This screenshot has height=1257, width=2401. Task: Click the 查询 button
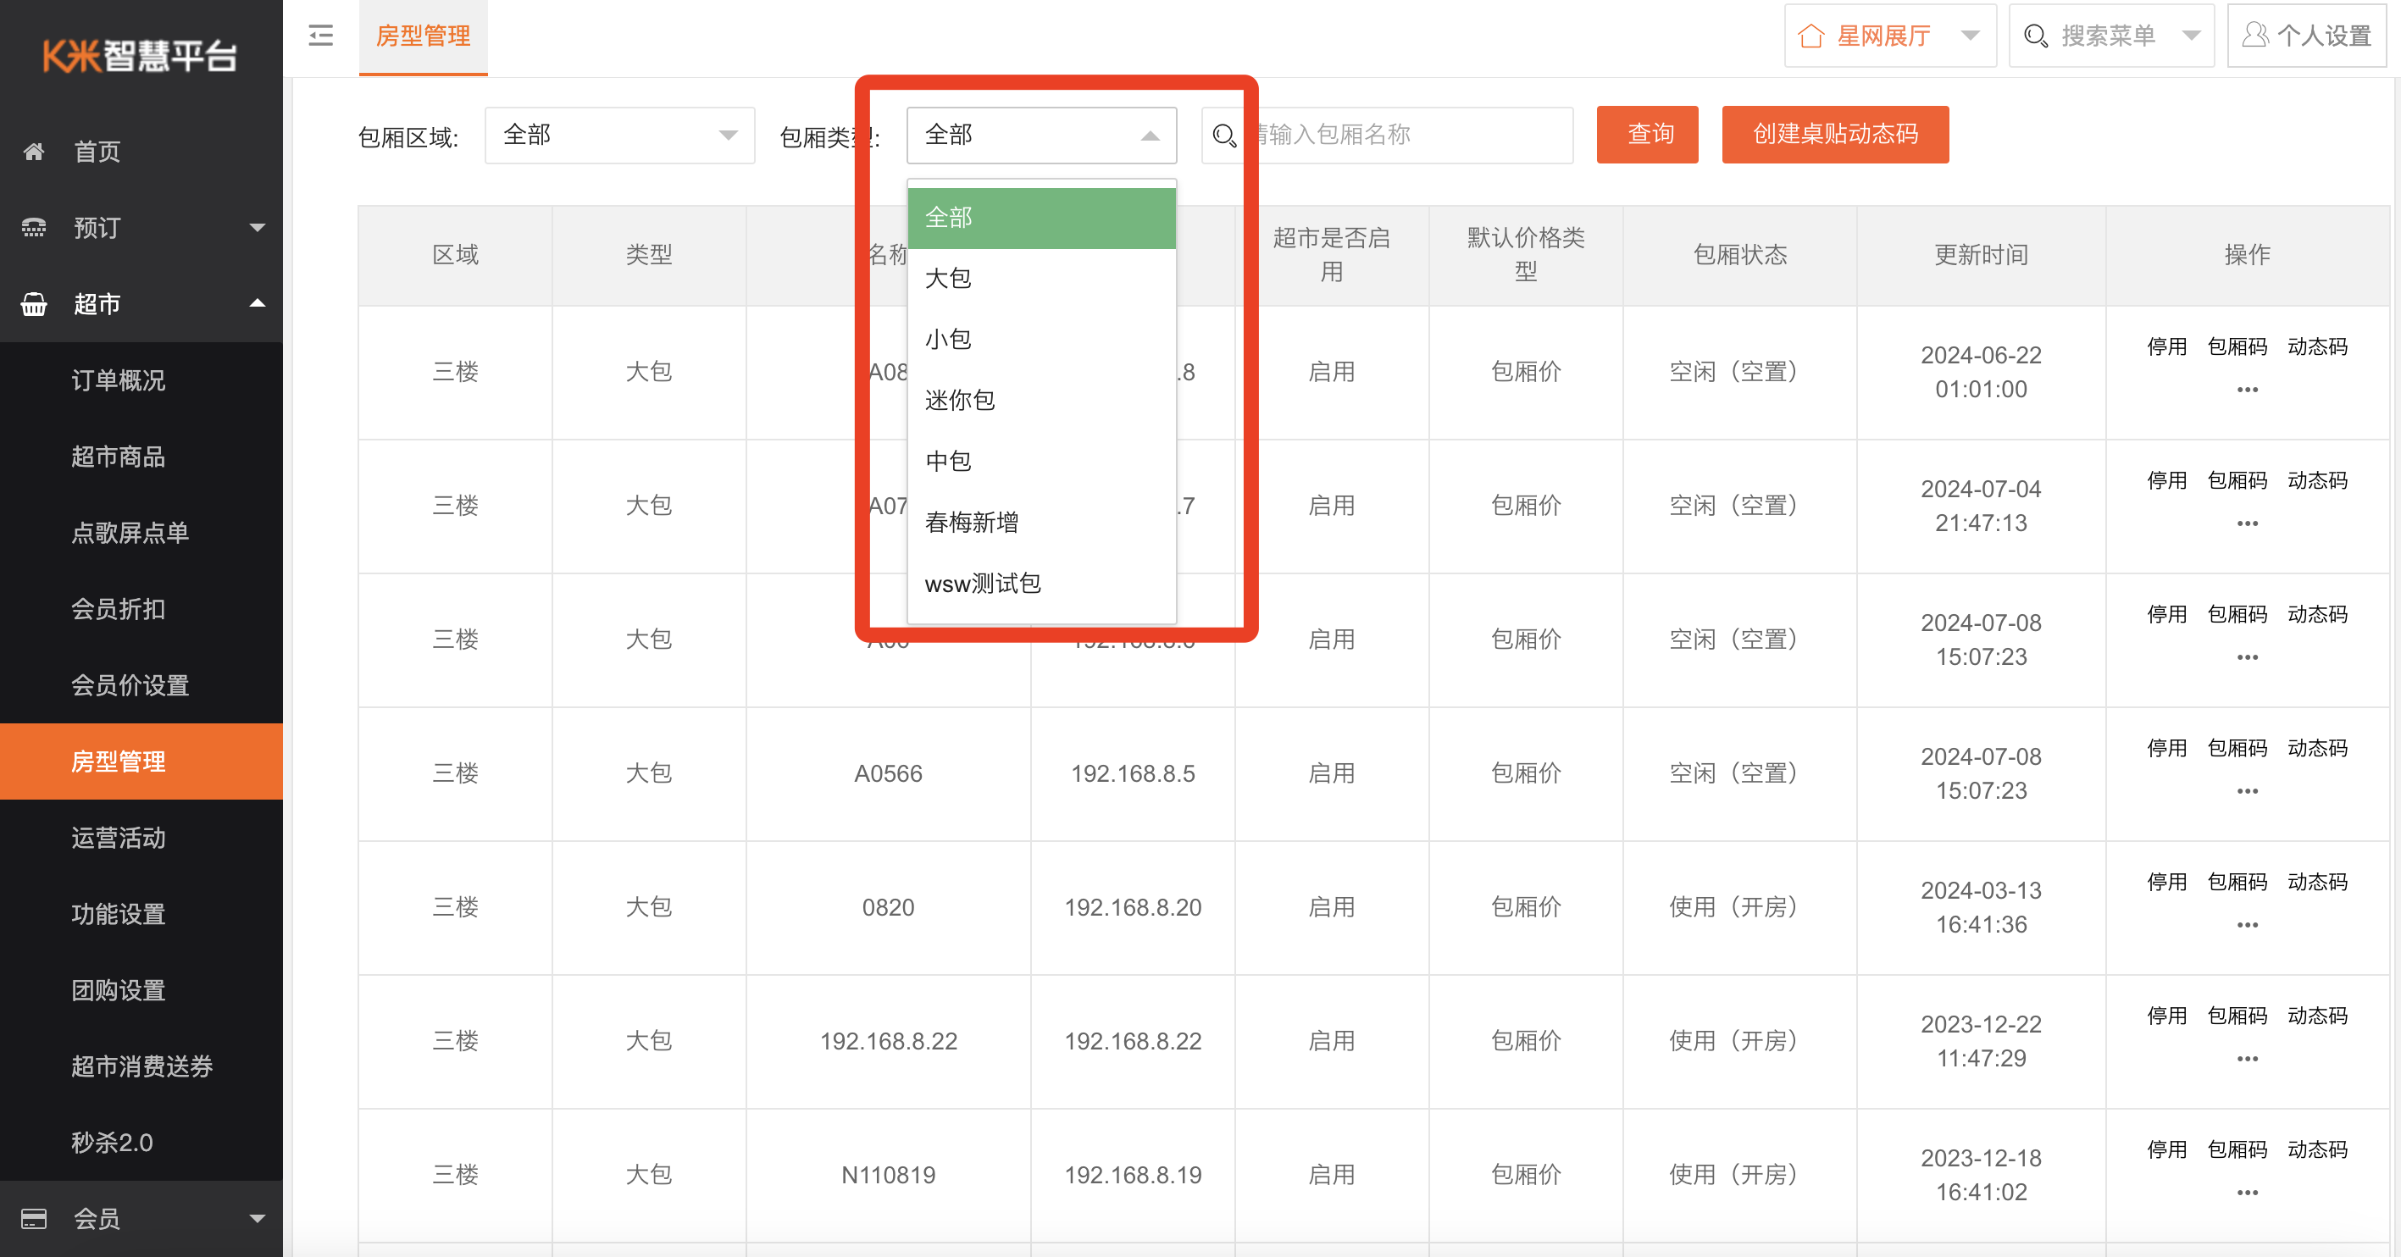[x=1647, y=134]
